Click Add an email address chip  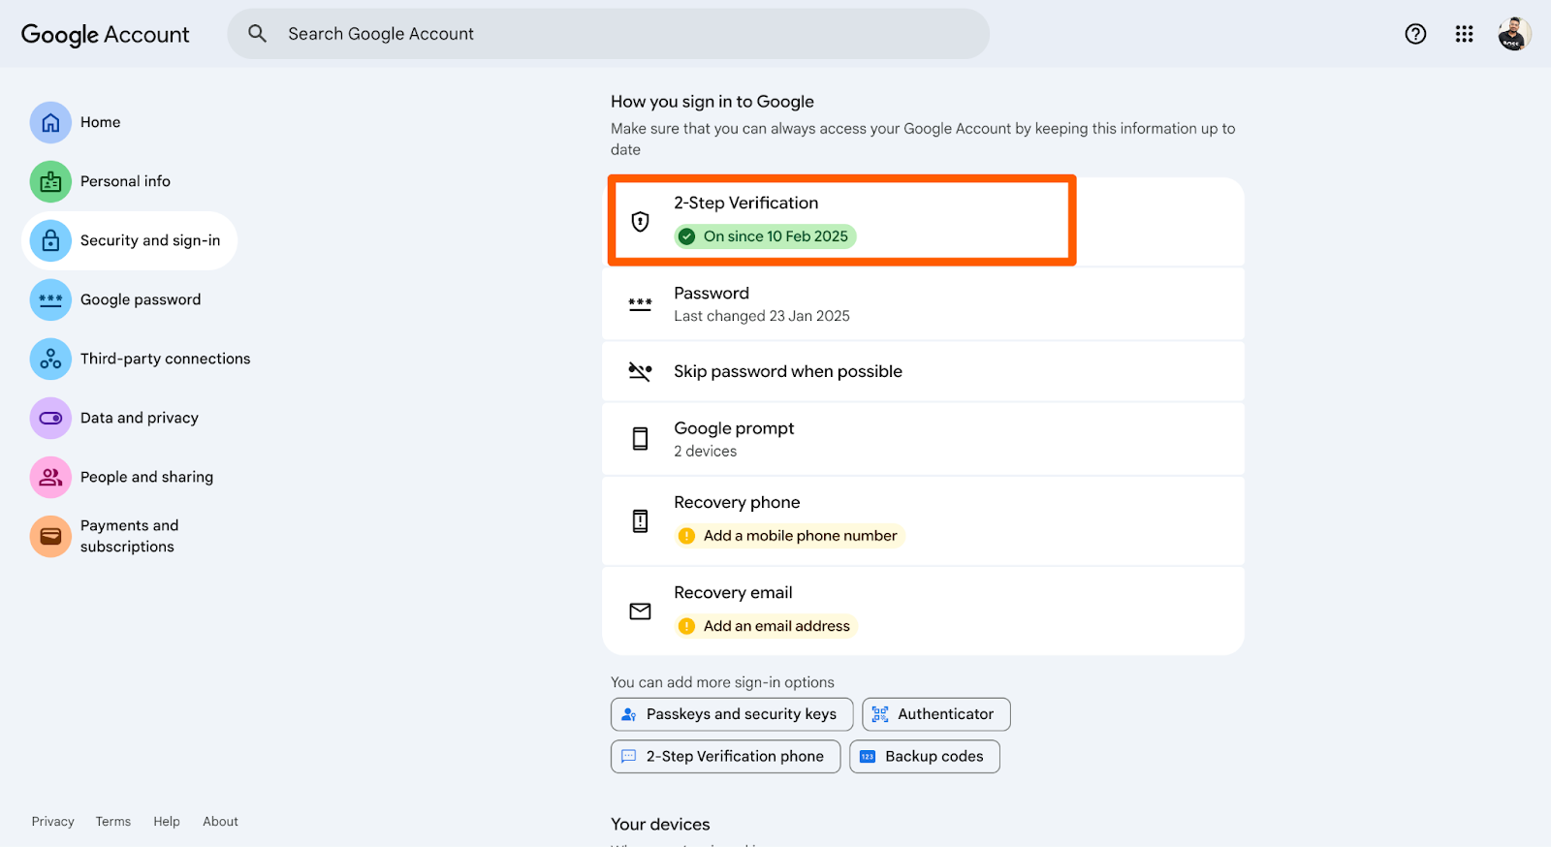point(775,626)
